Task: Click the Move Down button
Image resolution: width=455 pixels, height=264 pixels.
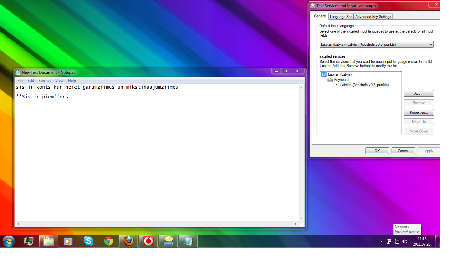Action: click(x=419, y=131)
